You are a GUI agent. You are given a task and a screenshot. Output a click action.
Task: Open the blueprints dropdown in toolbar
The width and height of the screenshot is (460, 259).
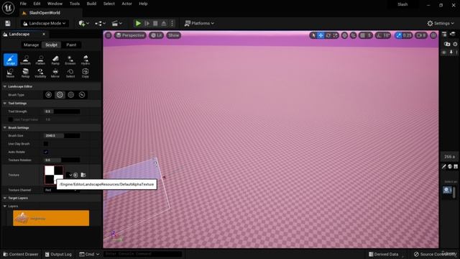[100, 24]
